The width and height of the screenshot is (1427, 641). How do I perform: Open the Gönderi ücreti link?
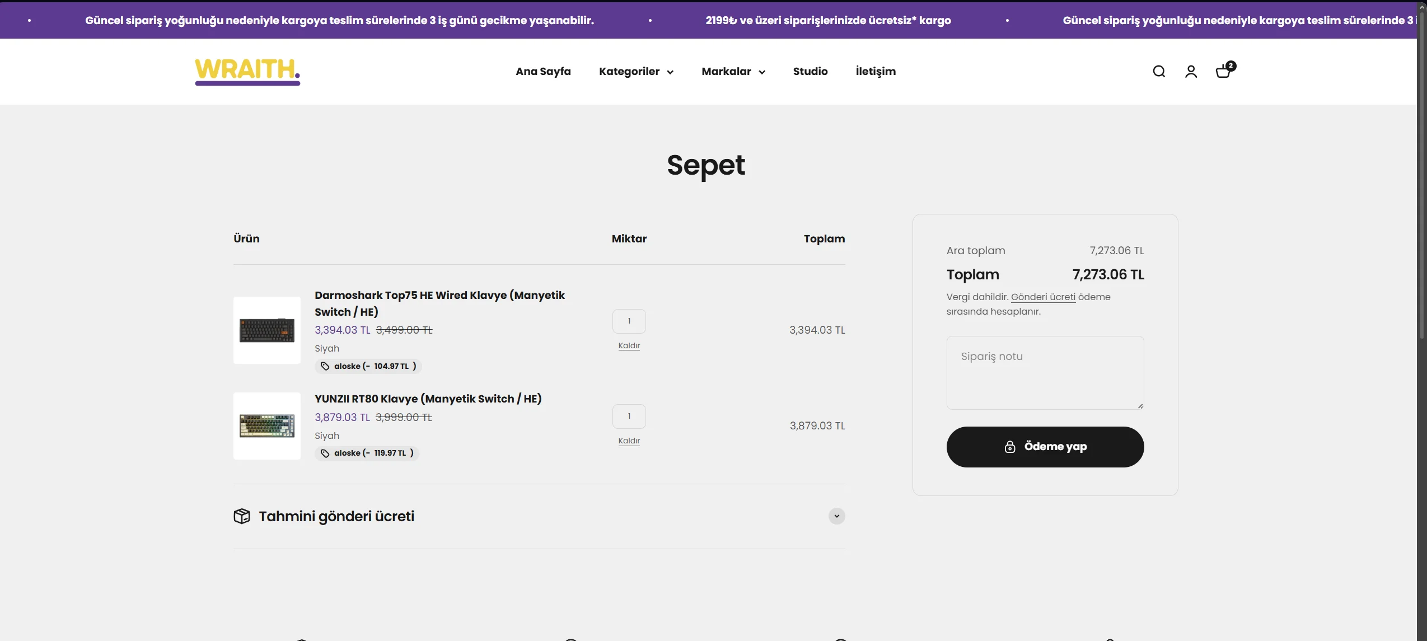click(x=1042, y=297)
